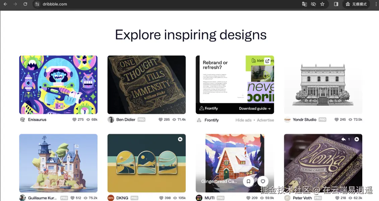The height and width of the screenshot is (201, 379).
Task: Click the orange DKNG avatar icon
Action: pyautogui.click(x=111, y=198)
